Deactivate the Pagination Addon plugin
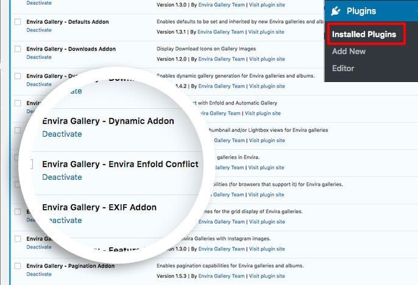The width and height of the screenshot is (418, 285). click(39, 274)
